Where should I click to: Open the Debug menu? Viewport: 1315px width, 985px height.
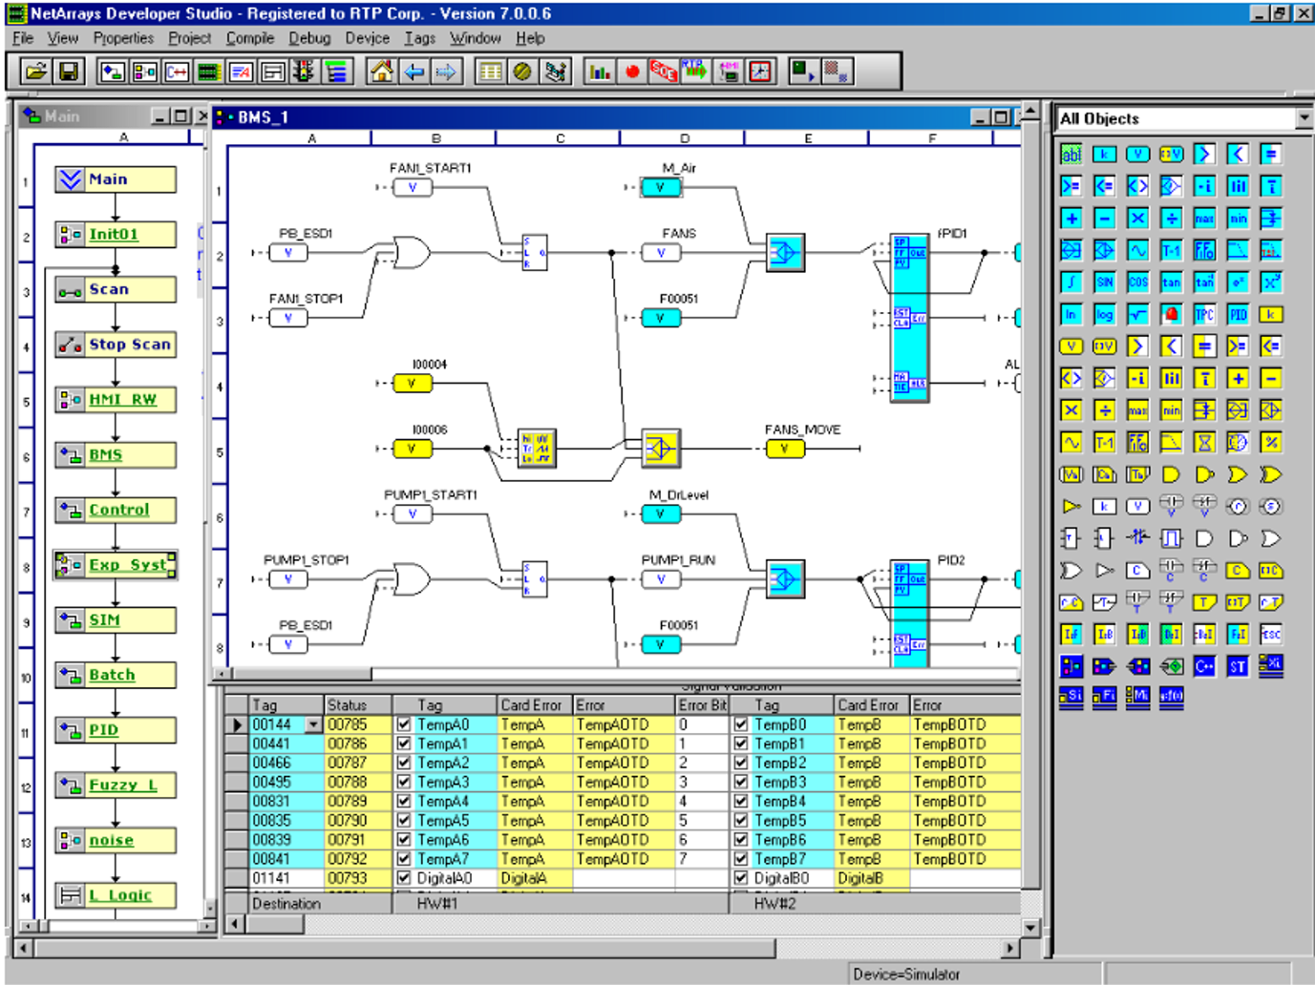tap(309, 38)
